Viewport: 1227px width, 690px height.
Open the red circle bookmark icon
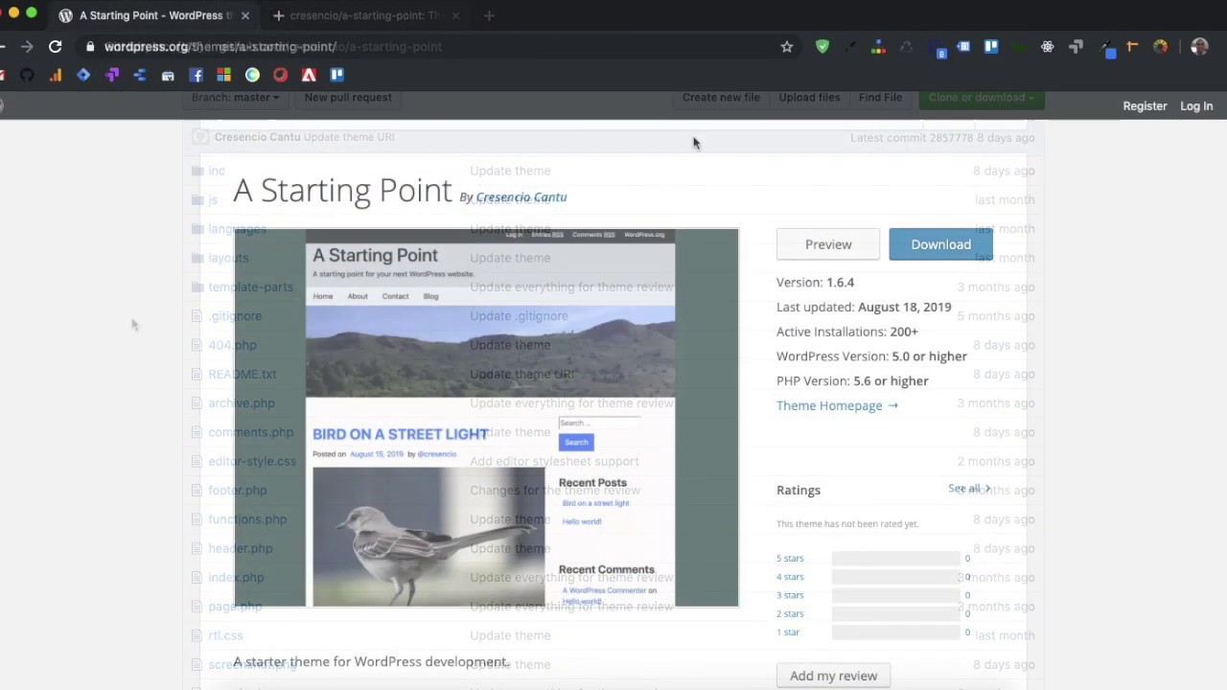point(280,75)
